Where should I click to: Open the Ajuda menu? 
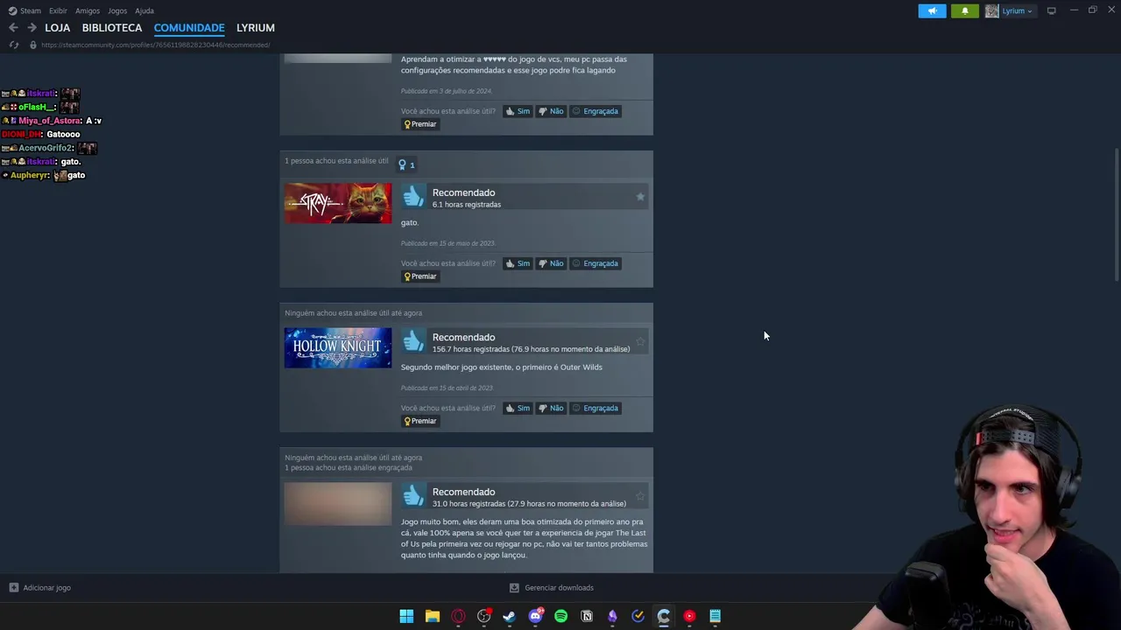(x=145, y=10)
